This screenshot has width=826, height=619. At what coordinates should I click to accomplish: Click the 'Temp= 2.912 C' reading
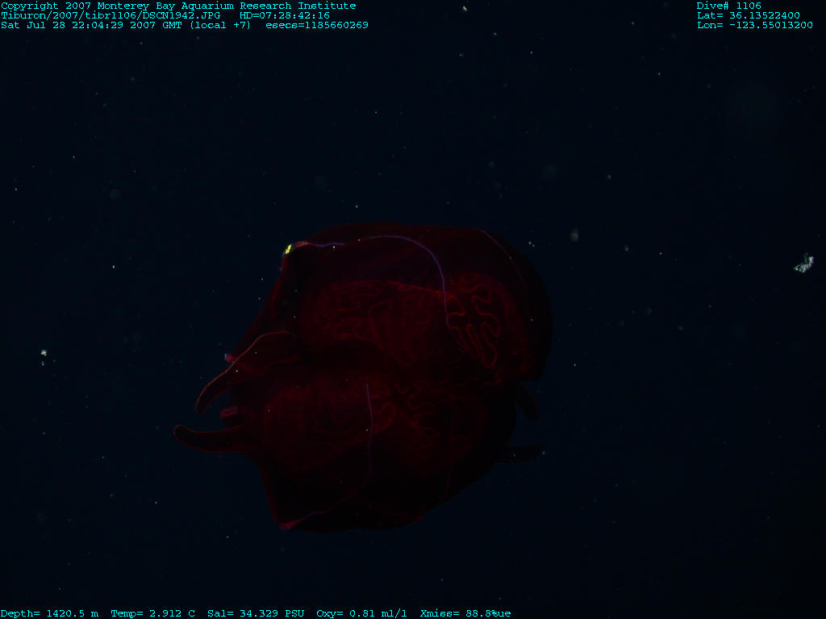pos(152,613)
